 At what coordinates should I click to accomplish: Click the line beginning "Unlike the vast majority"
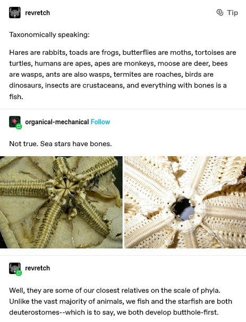point(121,301)
